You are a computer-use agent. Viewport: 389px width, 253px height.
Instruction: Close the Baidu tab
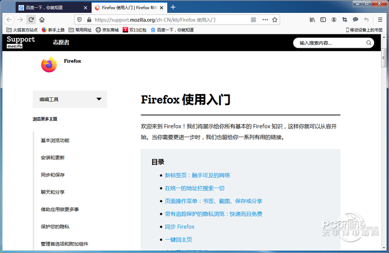(86, 8)
